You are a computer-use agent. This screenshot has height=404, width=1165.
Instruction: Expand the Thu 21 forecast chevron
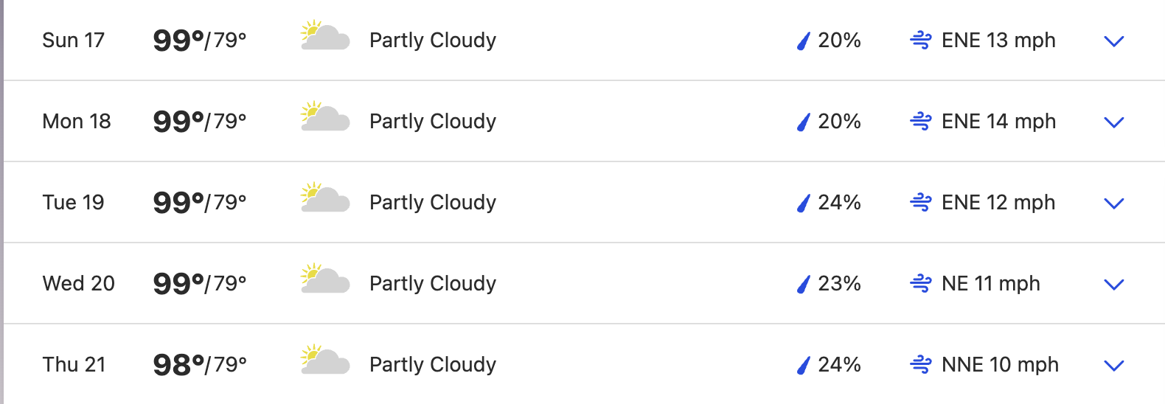tap(1113, 366)
